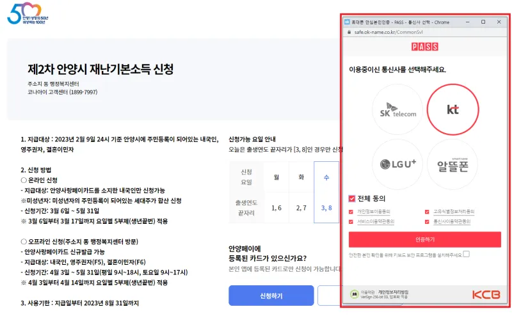Open the 통신사이용약관동의 terms link
Viewport: 512px width, 316px height.
(452, 221)
